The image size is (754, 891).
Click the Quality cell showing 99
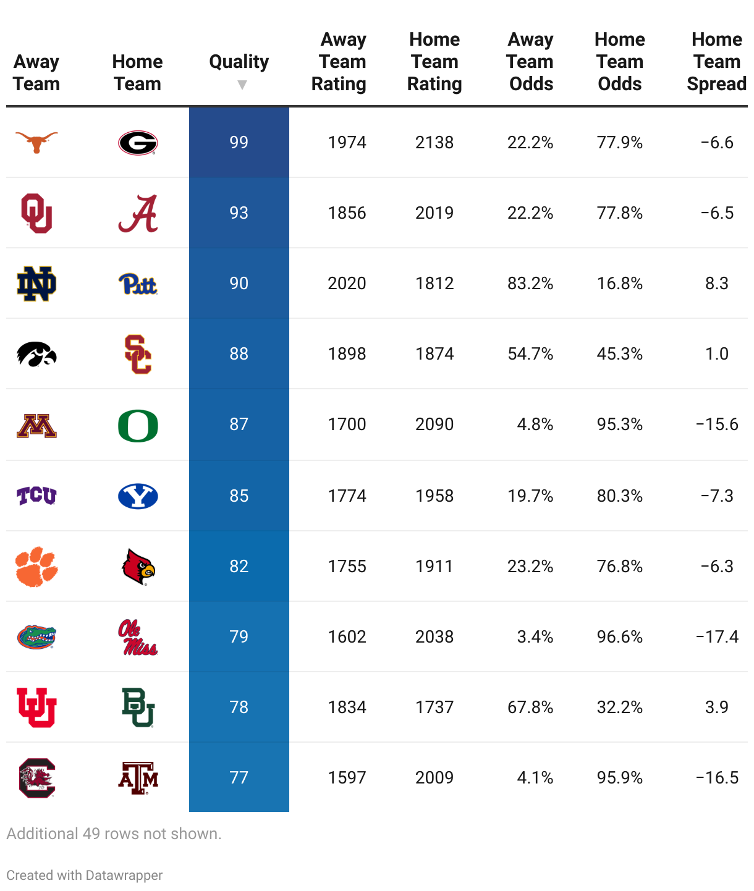(x=239, y=142)
